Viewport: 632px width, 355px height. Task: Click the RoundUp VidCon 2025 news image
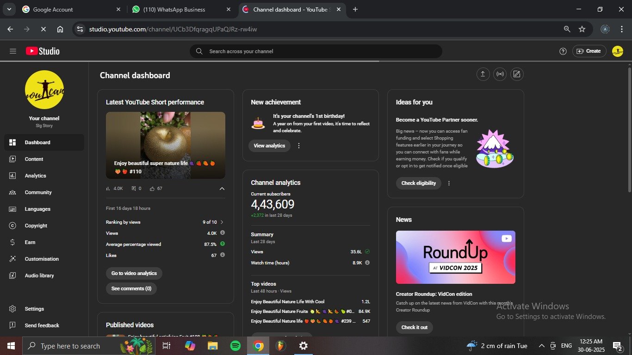[x=456, y=257]
